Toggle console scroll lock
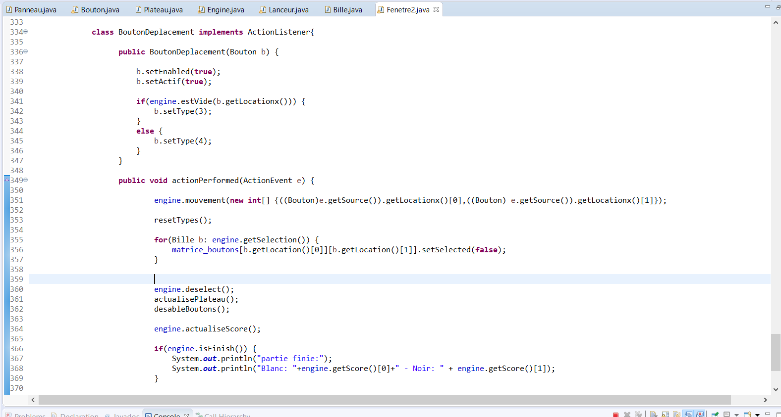Screen dimensions: 781x417 (x=665, y=415)
